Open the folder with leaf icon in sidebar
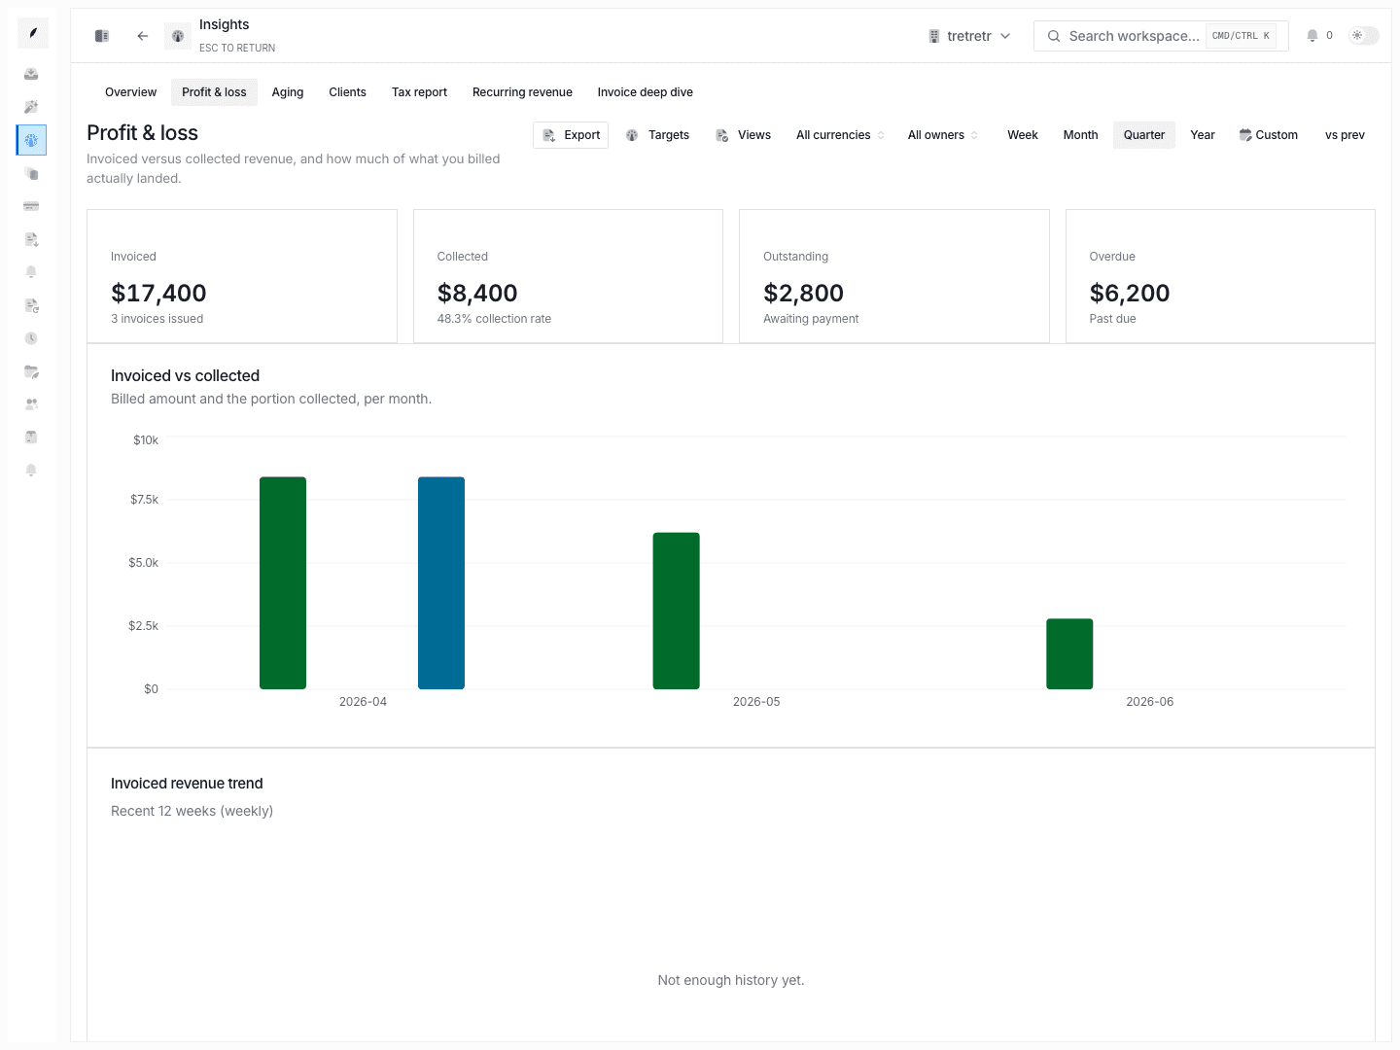Screen dimensions: 1400x1050 pos(31,371)
